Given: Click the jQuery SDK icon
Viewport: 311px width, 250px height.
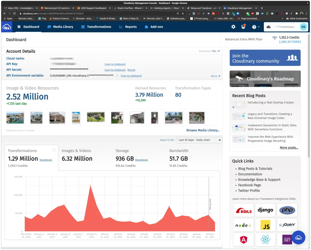Looking at the screenshot, I should click(x=287, y=225).
